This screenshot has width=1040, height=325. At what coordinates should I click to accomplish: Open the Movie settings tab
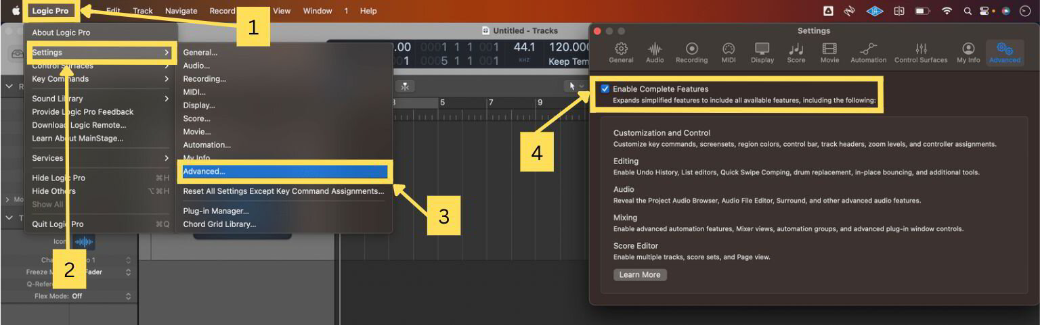tap(829, 53)
